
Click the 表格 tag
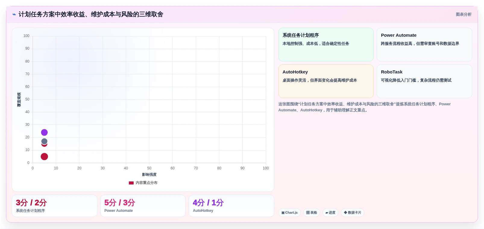(312, 213)
